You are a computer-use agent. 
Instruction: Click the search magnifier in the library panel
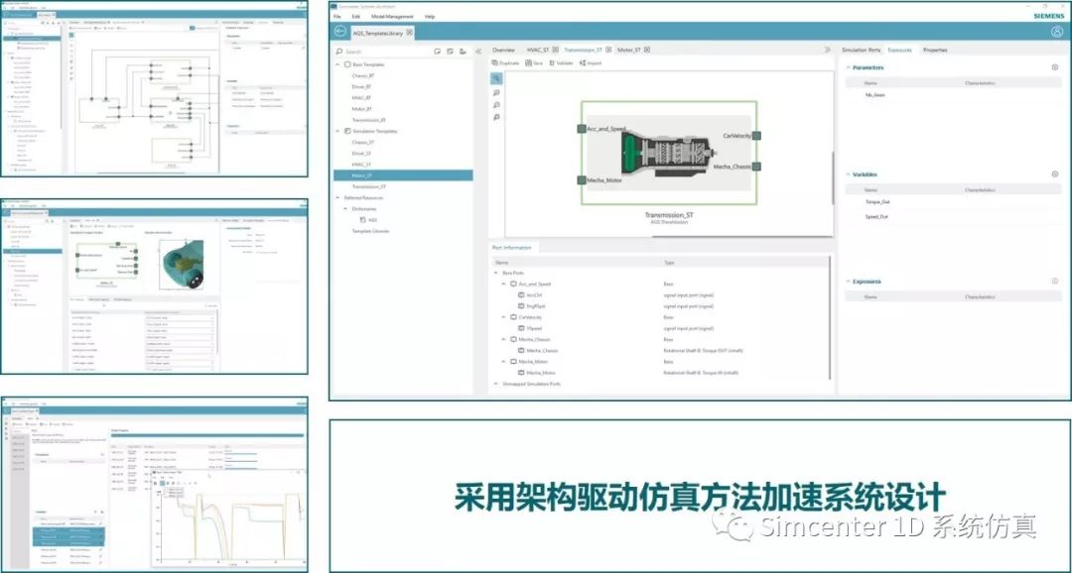(x=339, y=52)
